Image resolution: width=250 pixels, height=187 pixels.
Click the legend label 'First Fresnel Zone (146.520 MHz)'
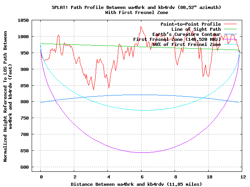[x=177, y=39]
